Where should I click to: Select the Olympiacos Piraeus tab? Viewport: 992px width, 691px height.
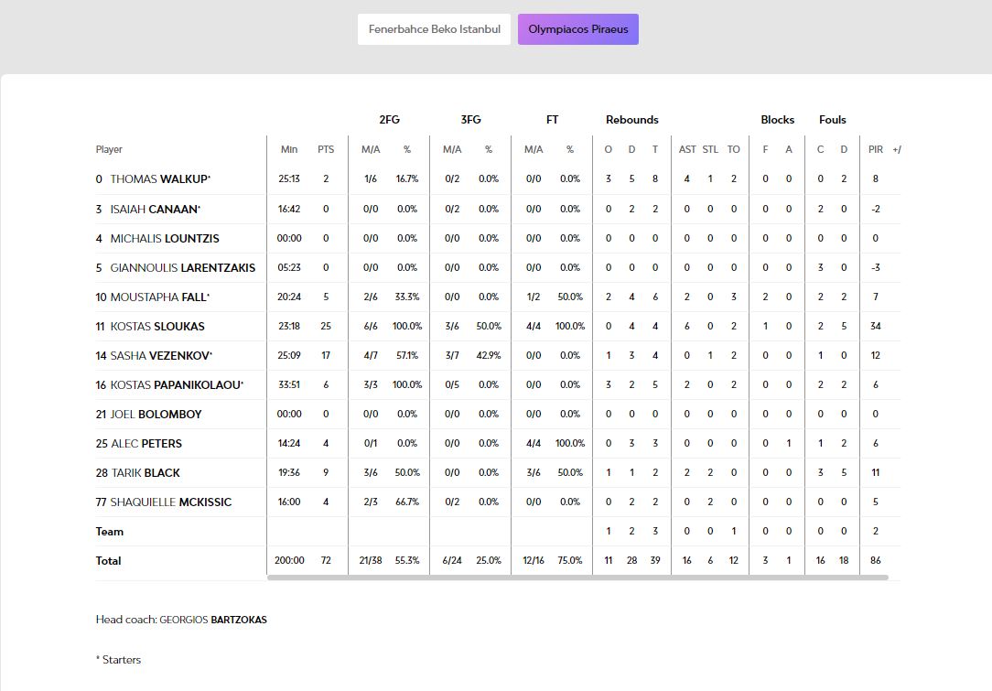pos(578,29)
